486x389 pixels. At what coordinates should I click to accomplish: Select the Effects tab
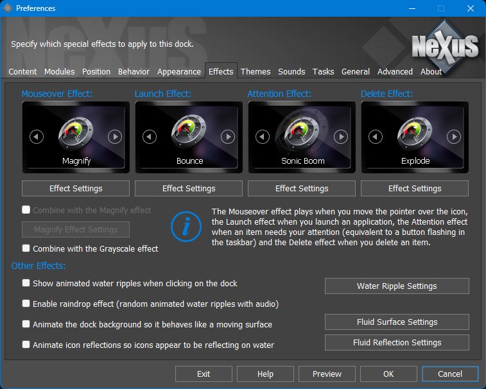coord(221,71)
